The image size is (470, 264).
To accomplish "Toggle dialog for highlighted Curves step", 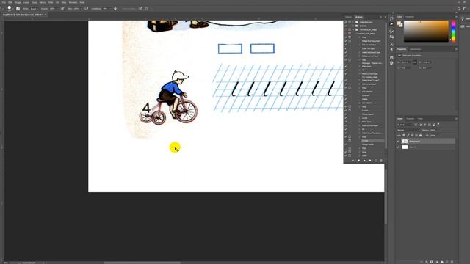I will pyautogui.click(x=350, y=140).
